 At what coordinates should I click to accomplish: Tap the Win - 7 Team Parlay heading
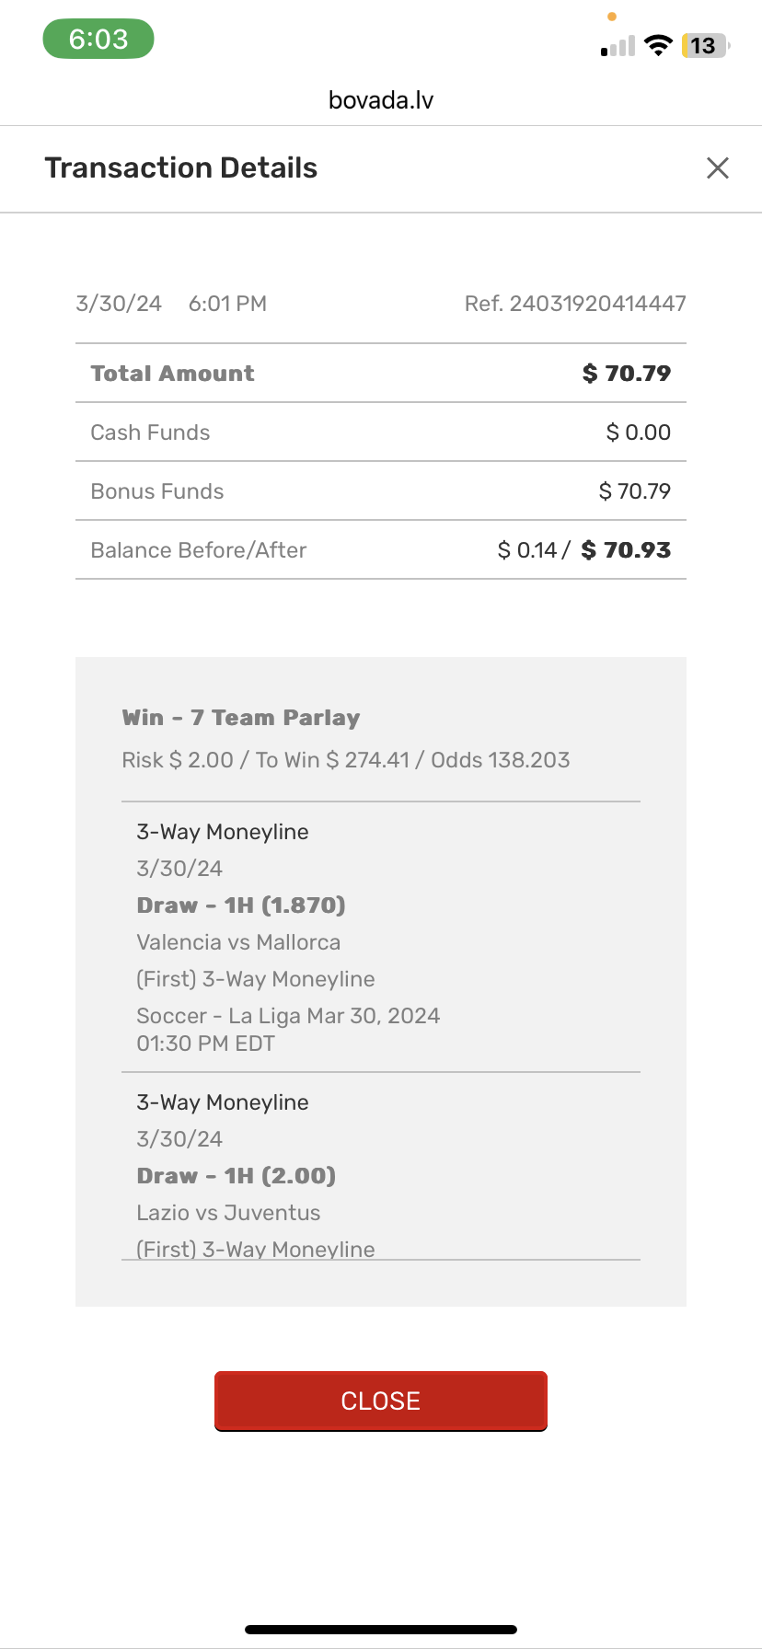[241, 718]
